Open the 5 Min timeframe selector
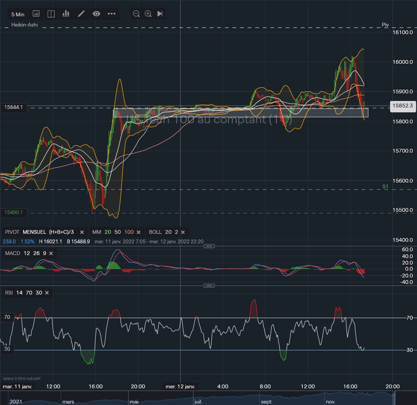The height and width of the screenshot is (405, 417). pos(17,14)
